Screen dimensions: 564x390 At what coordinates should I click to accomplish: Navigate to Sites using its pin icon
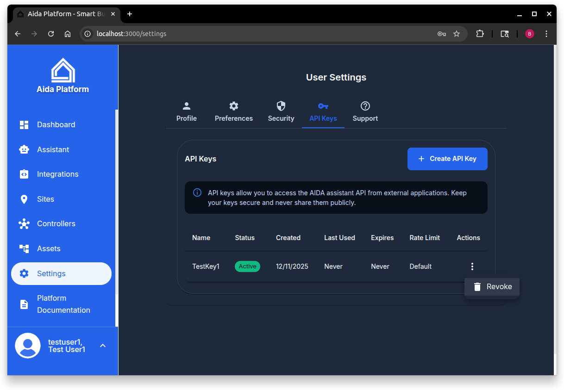[x=24, y=199]
